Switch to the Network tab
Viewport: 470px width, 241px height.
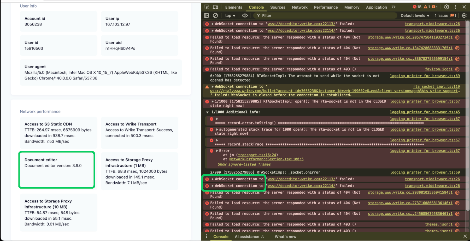tap(299, 7)
